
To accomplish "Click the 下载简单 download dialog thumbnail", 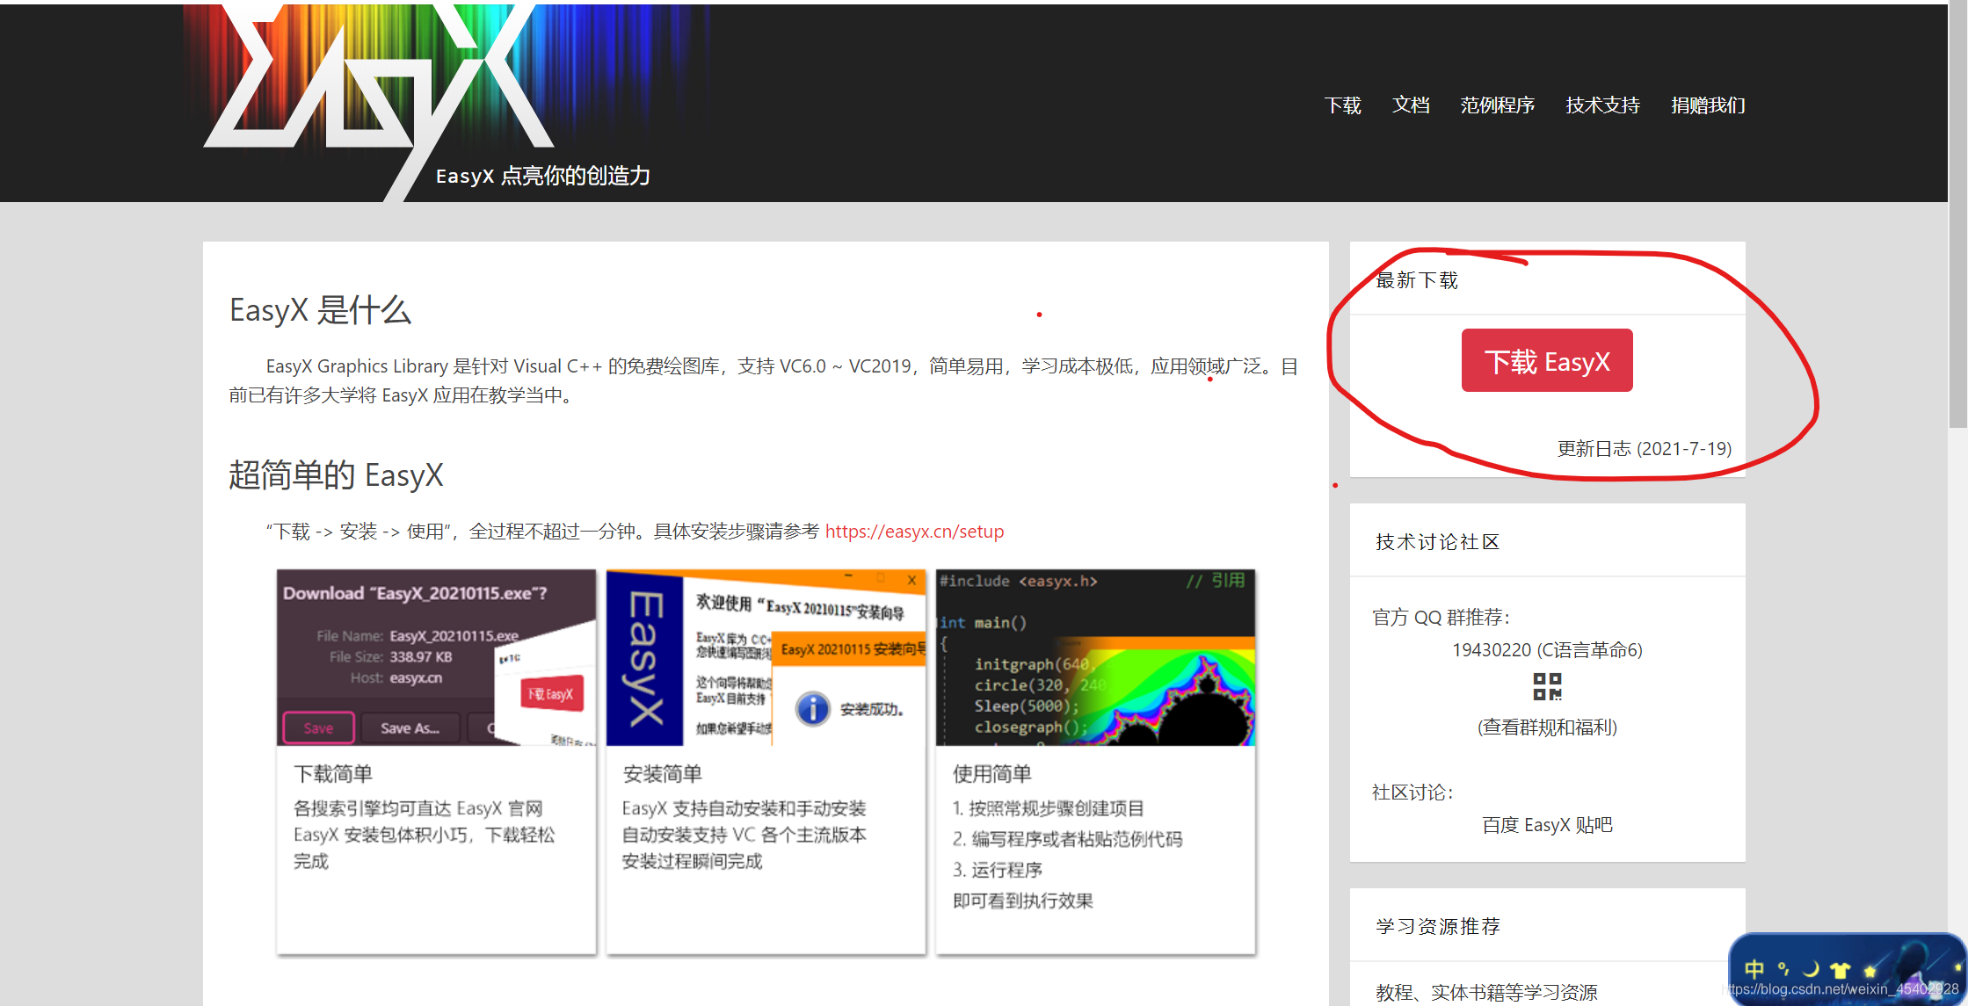I will [x=436, y=657].
